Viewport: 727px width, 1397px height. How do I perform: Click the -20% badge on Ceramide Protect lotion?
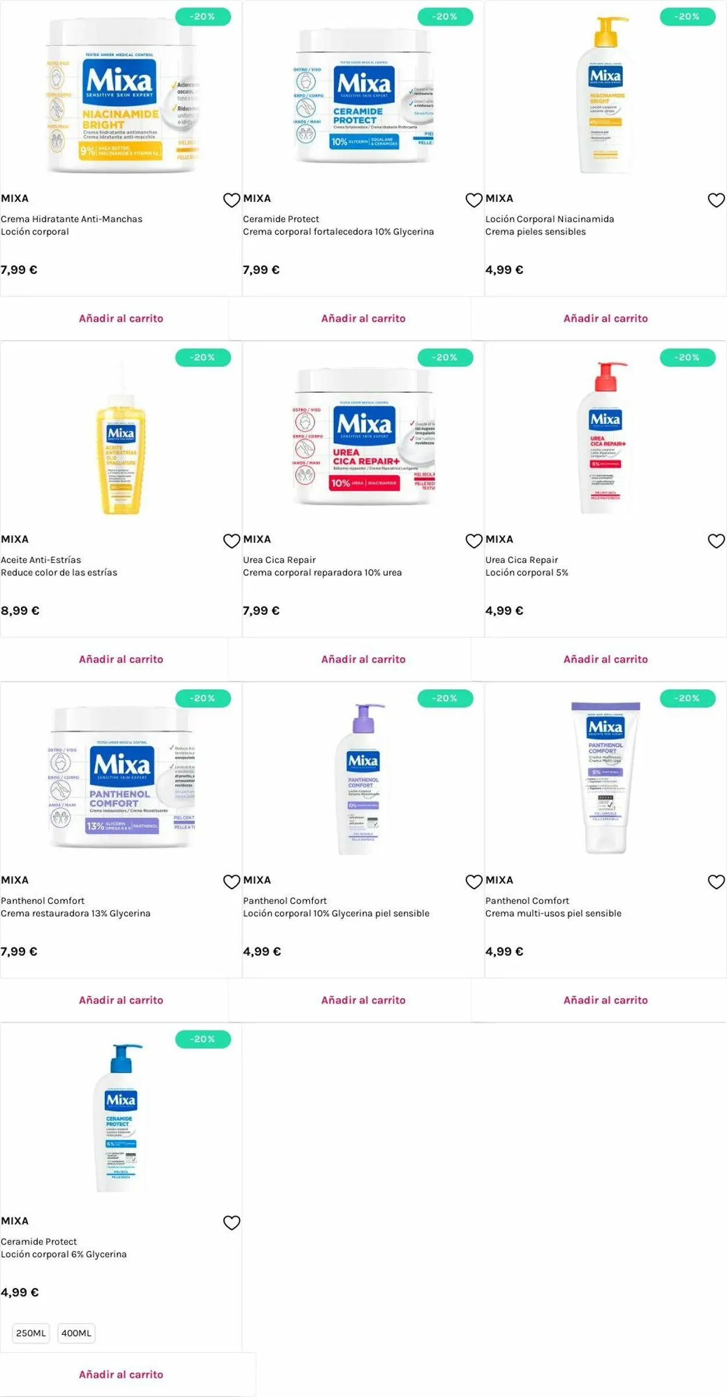point(202,1039)
